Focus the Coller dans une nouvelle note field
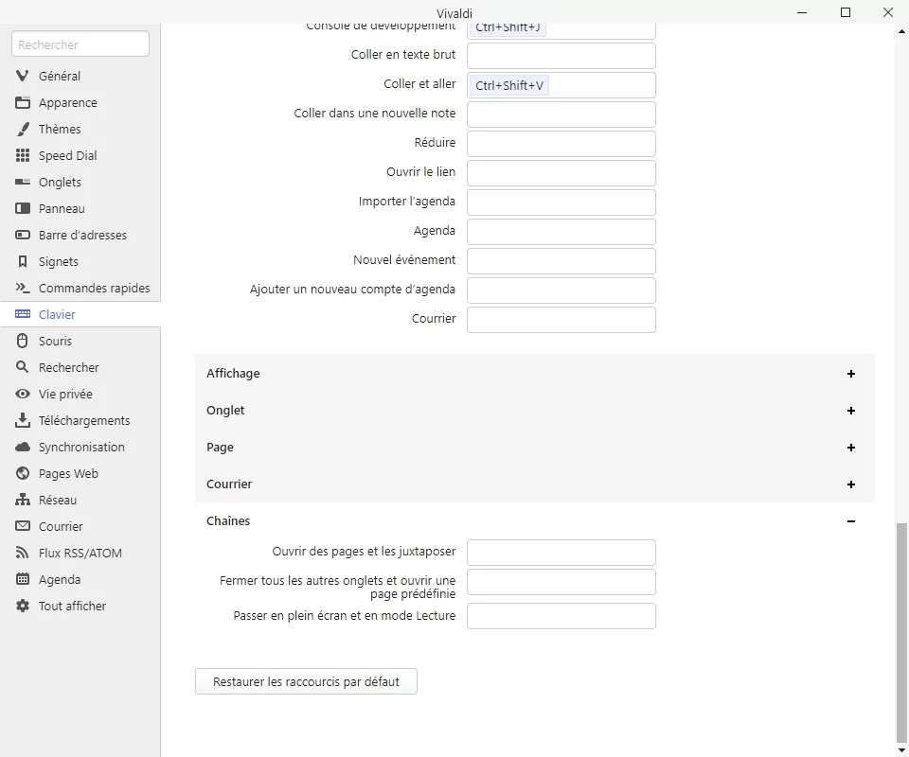 (561, 114)
